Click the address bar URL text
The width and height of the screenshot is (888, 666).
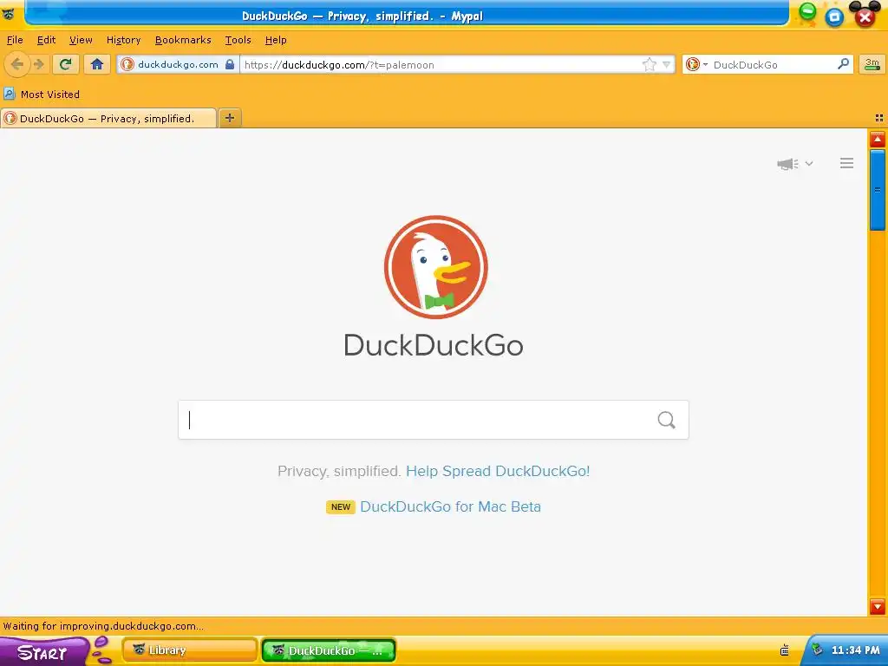coord(339,64)
